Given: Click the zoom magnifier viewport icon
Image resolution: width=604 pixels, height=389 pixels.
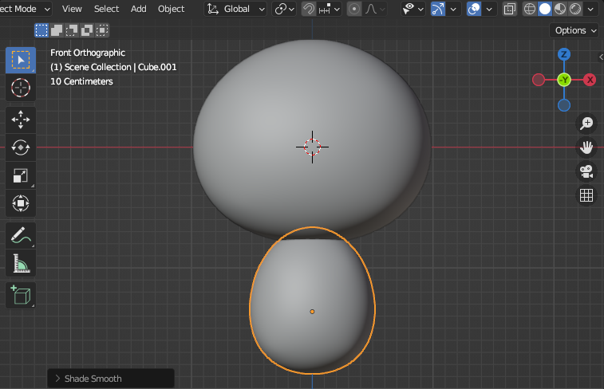Looking at the screenshot, I should (x=586, y=124).
